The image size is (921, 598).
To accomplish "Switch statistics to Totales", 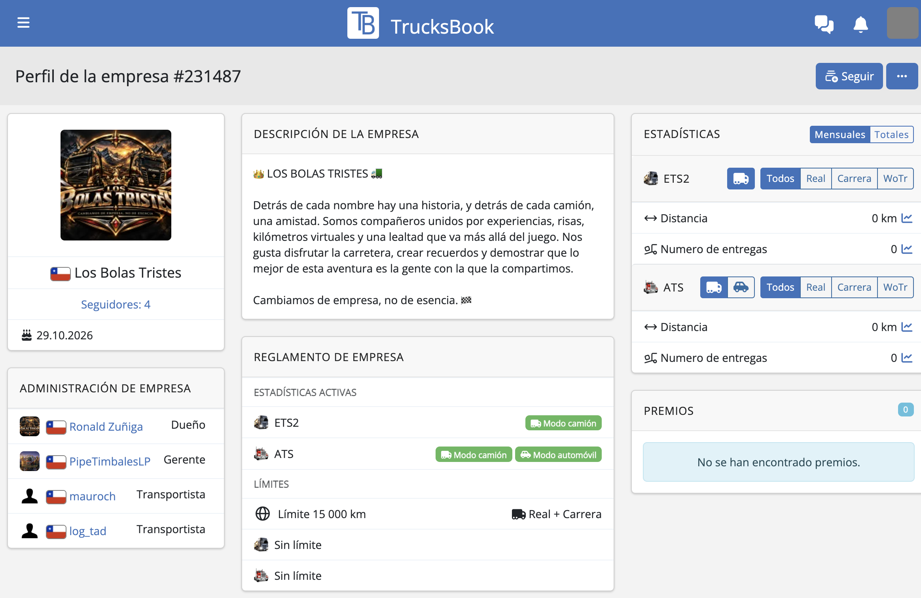I will (x=891, y=134).
